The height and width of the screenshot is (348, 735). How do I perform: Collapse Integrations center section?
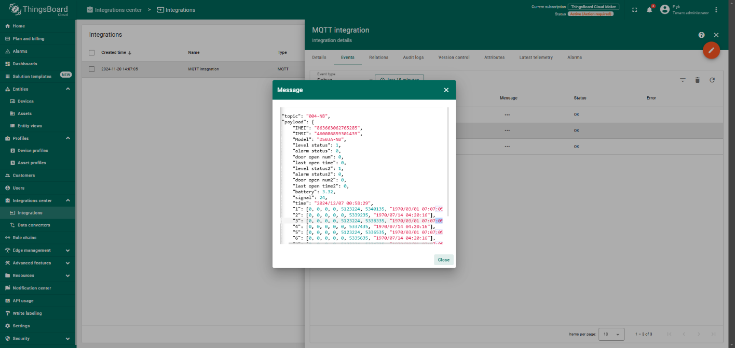point(68,200)
